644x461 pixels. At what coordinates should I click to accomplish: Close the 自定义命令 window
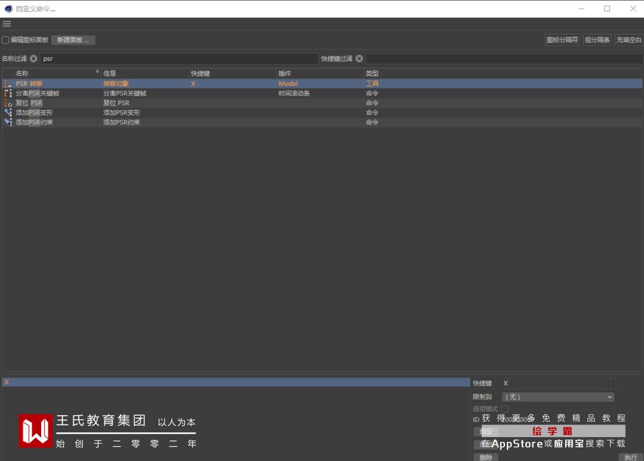tap(633, 8)
